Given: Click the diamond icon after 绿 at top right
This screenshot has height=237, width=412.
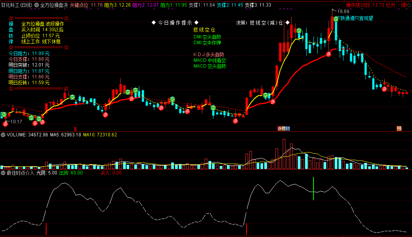Looking at the screenshot, I should coord(409,5).
